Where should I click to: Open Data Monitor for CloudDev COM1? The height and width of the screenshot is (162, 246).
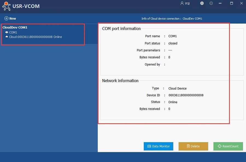tap(159, 146)
